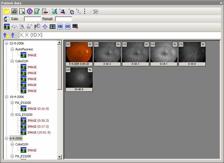224x163 pixels.
Task: Toggle the OS left eye filter
Action: (x=68, y=27)
